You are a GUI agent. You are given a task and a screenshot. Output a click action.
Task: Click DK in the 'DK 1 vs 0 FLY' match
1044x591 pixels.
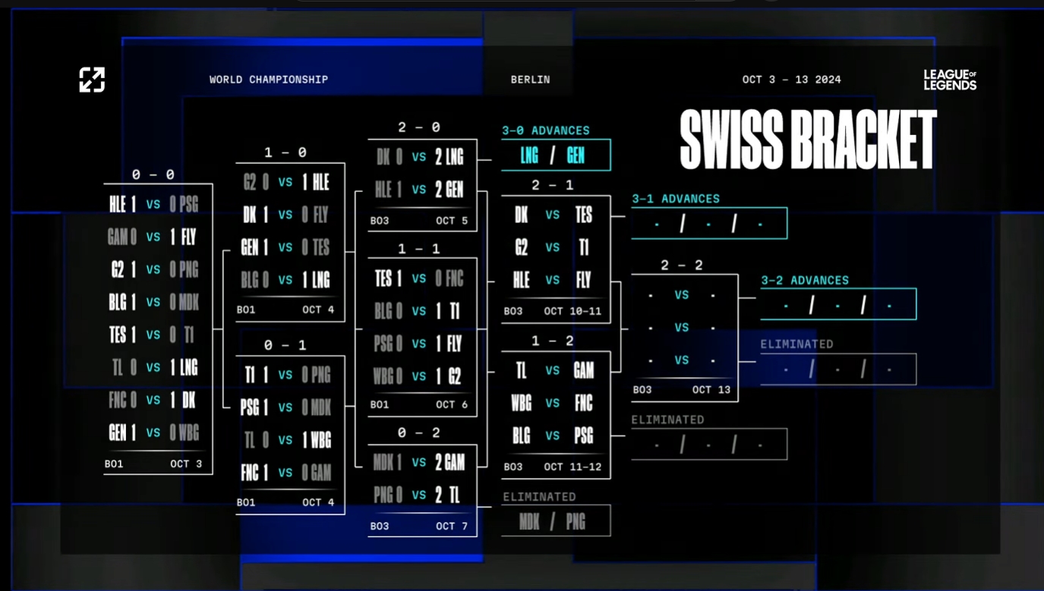250,215
